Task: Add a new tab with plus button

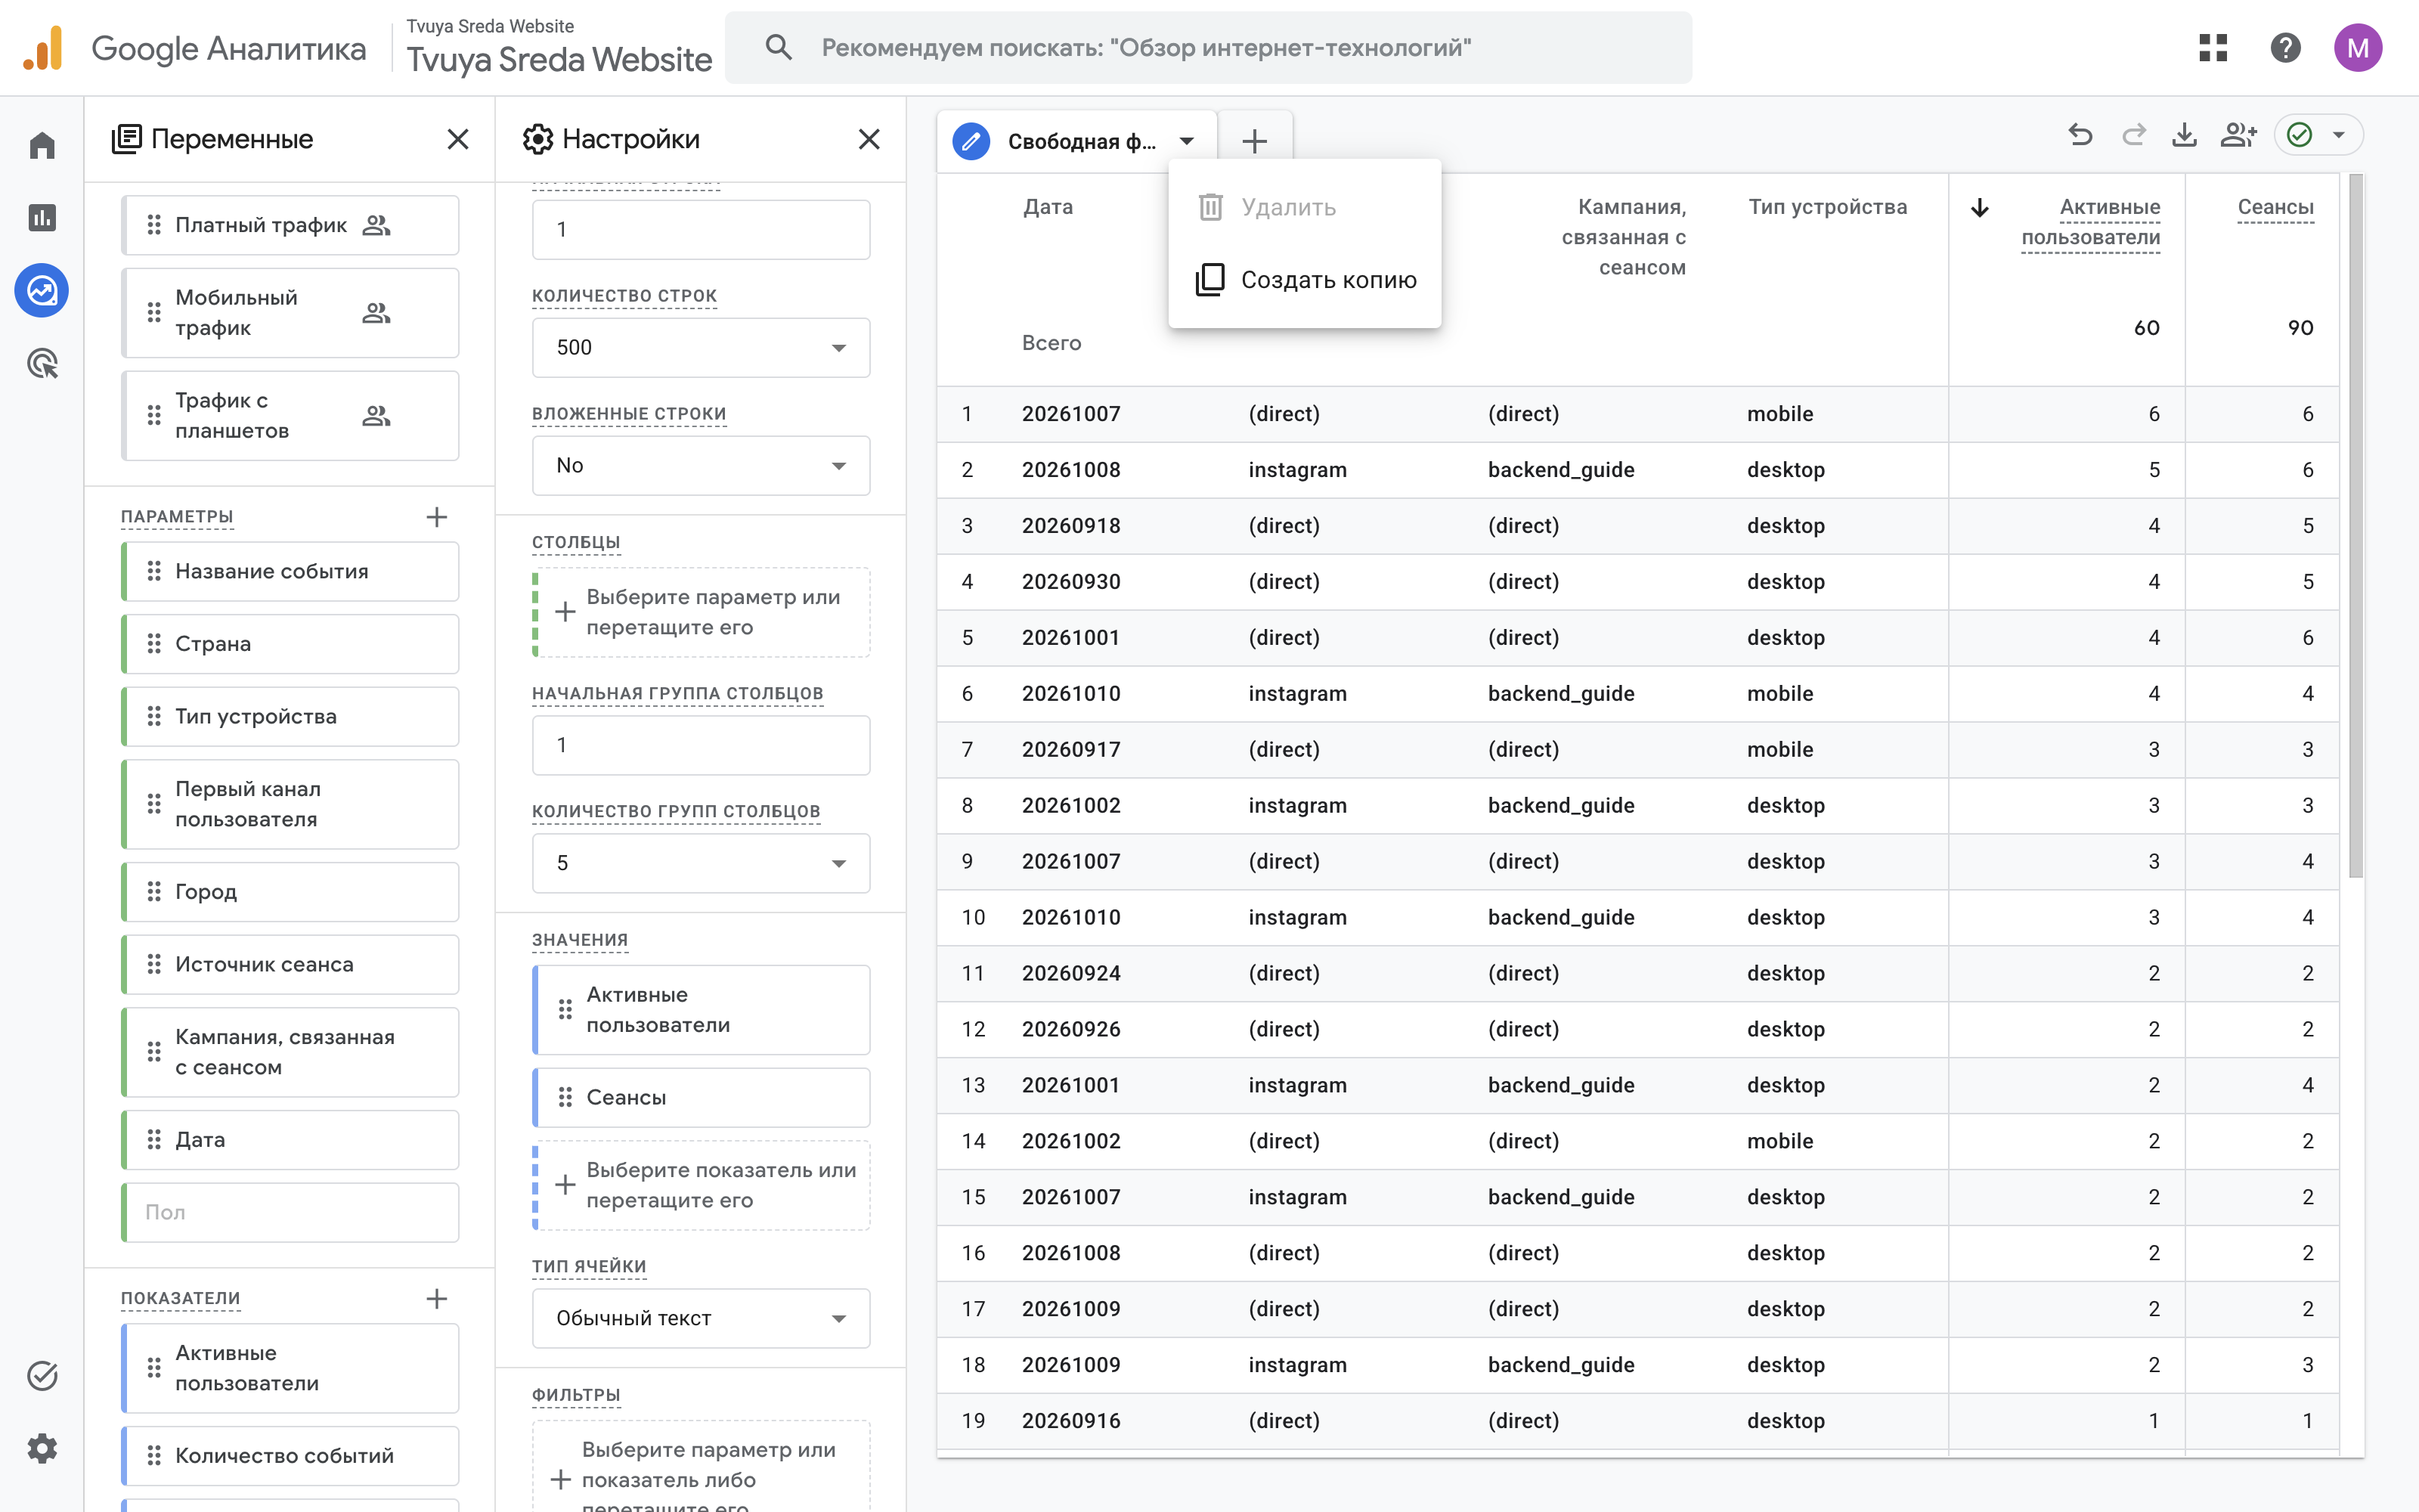Action: click(x=1255, y=141)
